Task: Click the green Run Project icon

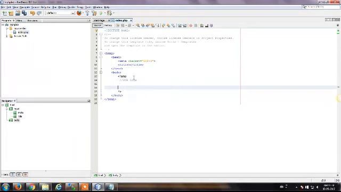Action: [101, 13]
